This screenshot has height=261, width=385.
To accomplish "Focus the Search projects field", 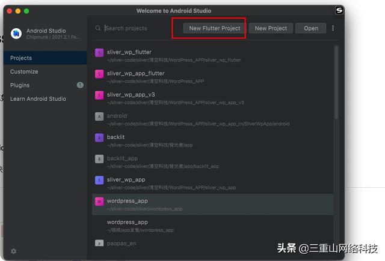I will click(138, 28).
